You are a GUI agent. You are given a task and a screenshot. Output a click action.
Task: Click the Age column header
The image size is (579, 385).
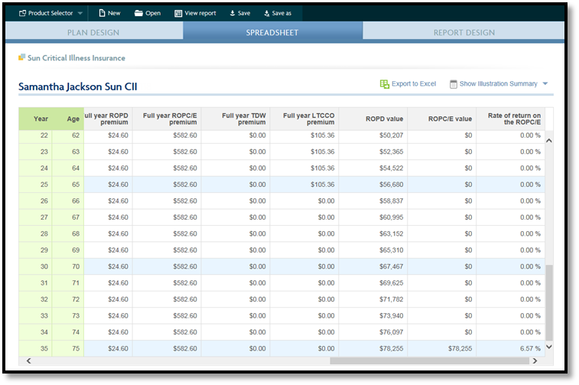coord(73,119)
